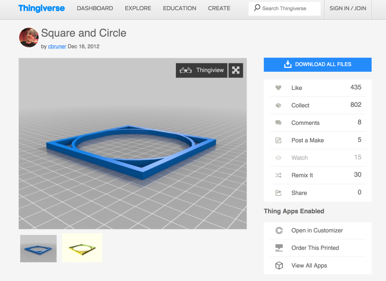The width and height of the screenshot is (386, 281).
Task: Follow the cbruner author link
Action: [57, 46]
